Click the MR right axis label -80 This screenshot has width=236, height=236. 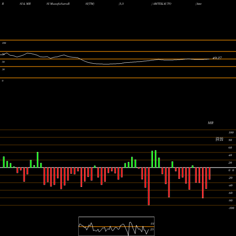(x=230, y=201)
